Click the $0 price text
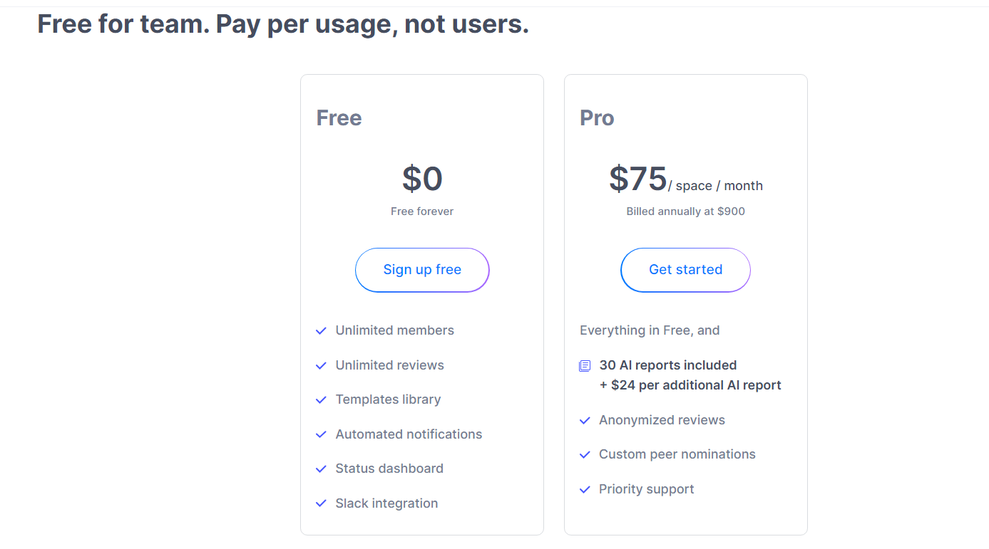The height and width of the screenshot is (549, 989). click(x=422, y=179)
